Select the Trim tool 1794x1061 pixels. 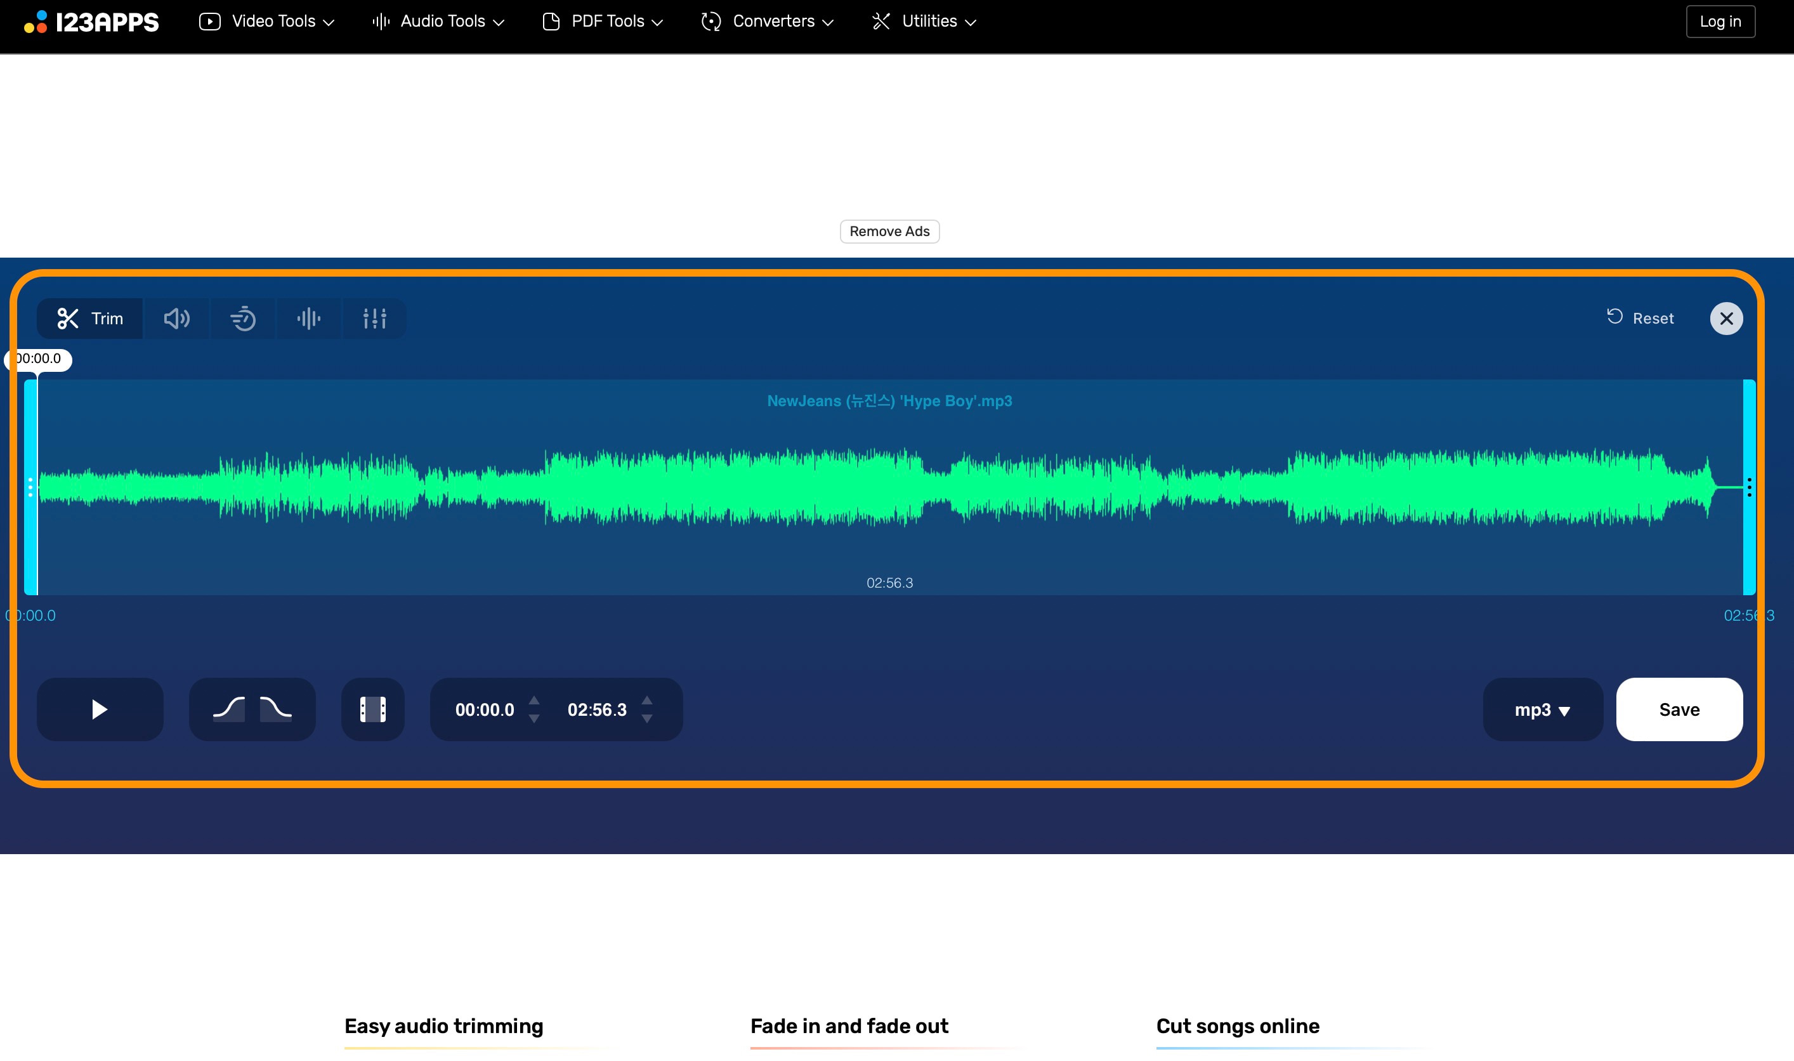click(x=89, y=317)
